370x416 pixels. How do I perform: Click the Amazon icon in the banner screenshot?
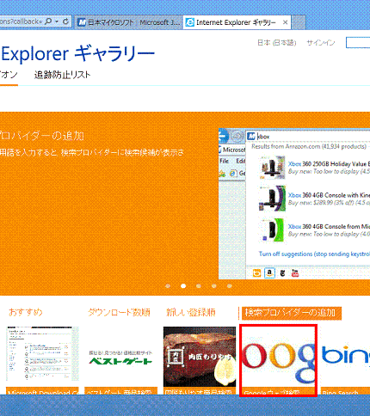269,272
